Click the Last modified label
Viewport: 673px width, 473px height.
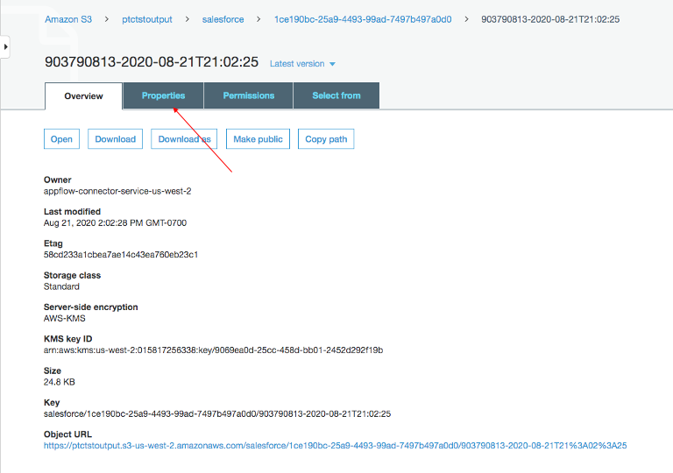[x=72, y=212]
